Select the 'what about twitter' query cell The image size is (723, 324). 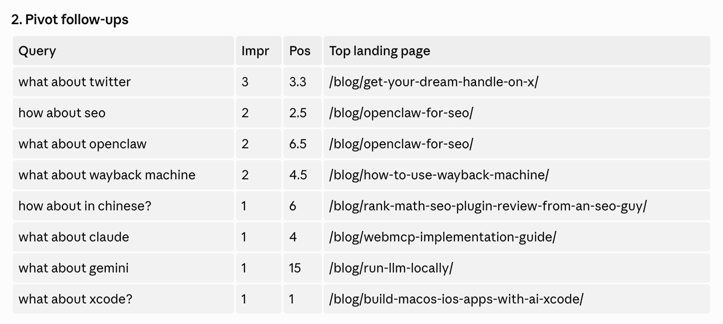tap(123, 82)
